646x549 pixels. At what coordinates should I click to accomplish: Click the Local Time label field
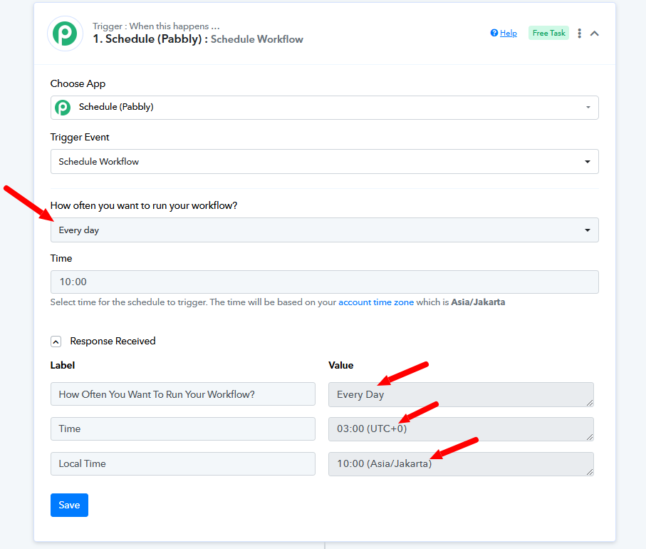click(x=183, y=464)
